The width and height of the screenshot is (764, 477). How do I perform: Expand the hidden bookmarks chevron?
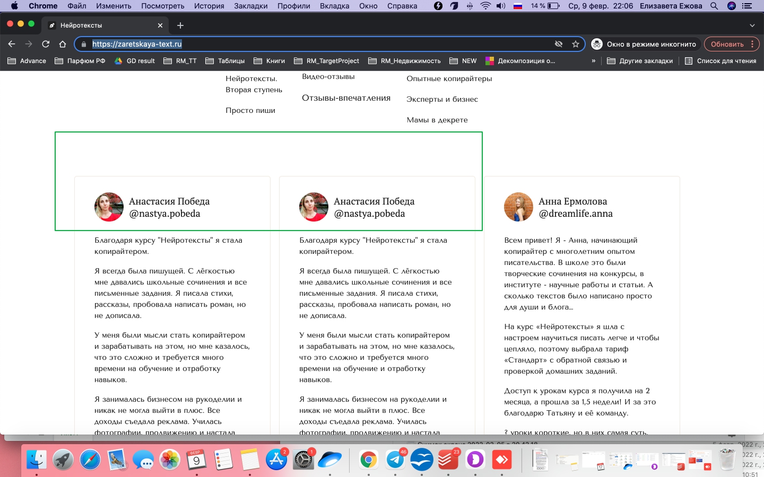click(x=593, y=61)
